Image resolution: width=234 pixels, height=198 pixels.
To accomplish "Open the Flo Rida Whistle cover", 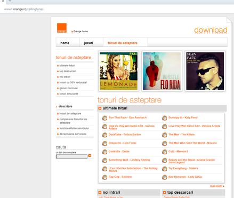I will (x=162, y=71).
